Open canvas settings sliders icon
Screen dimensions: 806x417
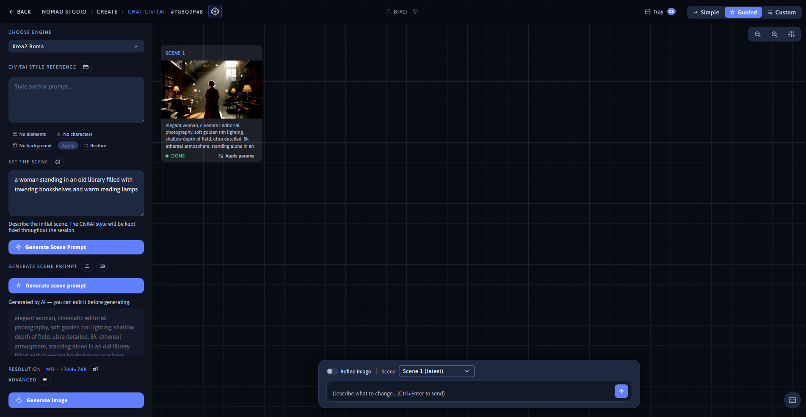coord(791,34)
